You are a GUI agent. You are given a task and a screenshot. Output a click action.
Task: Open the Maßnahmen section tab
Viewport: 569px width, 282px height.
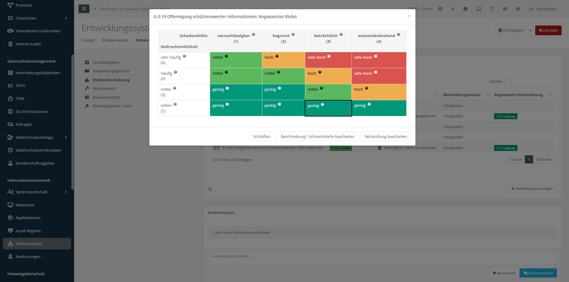pyautogui.click(x=104, y=88)
